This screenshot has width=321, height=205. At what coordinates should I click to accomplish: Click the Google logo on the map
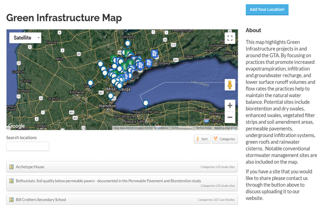tap(16, 126)
